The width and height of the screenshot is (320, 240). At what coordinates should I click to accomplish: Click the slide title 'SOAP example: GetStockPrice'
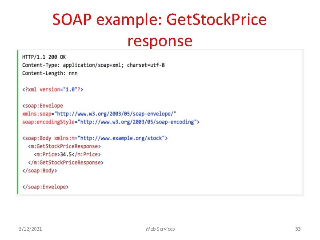click(160, 20)
